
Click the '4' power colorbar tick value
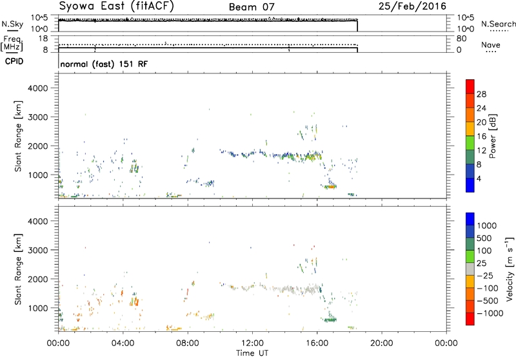tap(479, 179)
